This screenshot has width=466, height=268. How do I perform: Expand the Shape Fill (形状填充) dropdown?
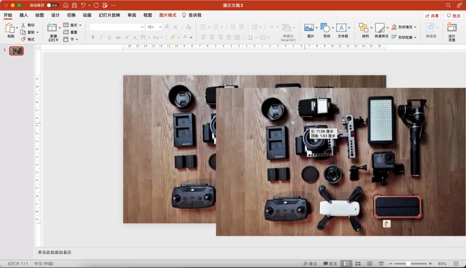pos(415,27)
